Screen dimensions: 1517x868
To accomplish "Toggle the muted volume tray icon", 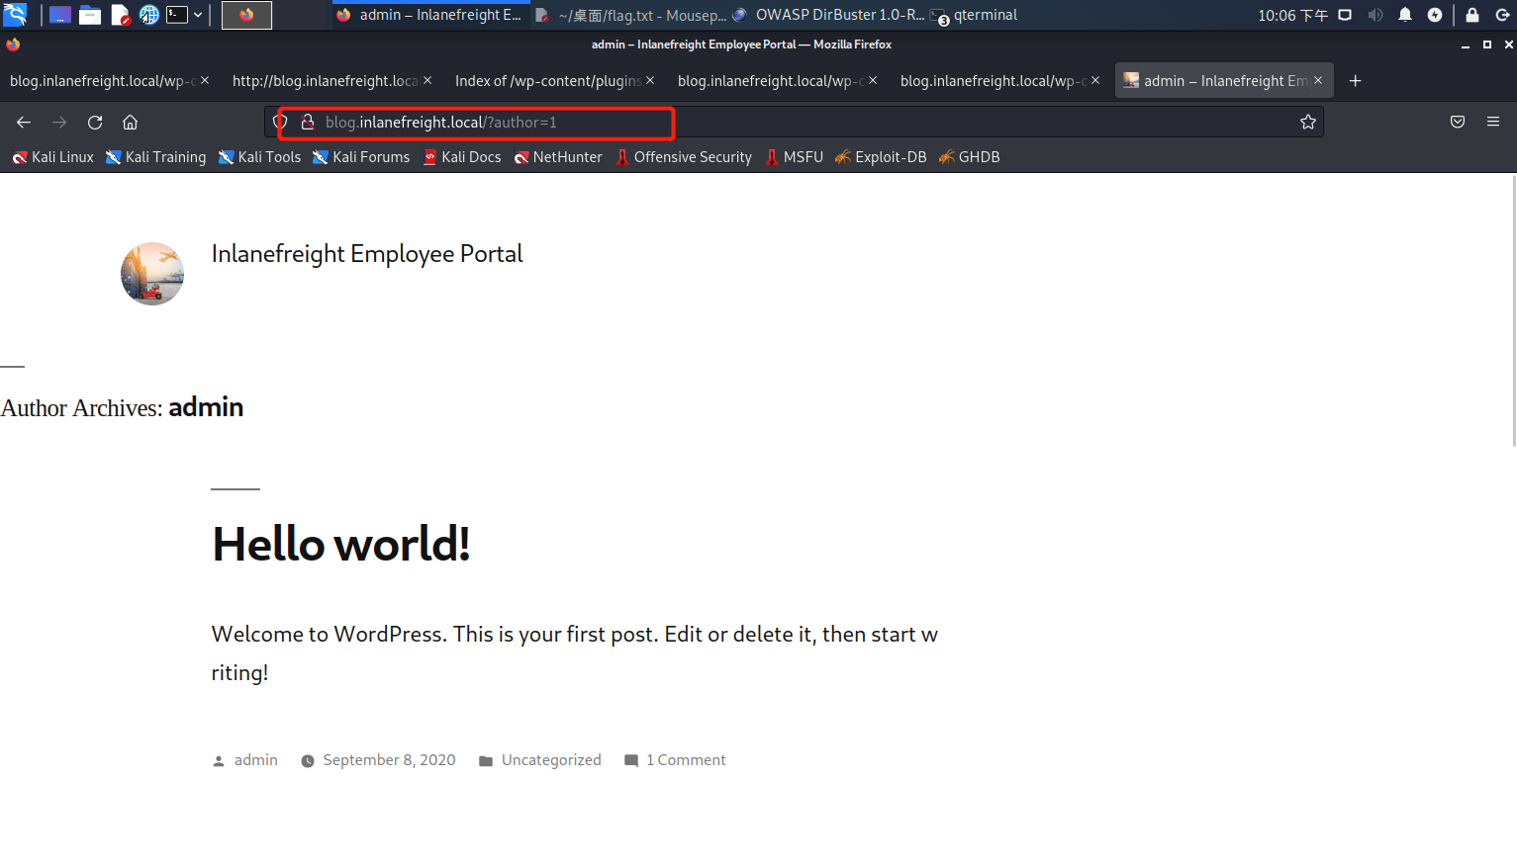I will click(x=1375, y=15).
